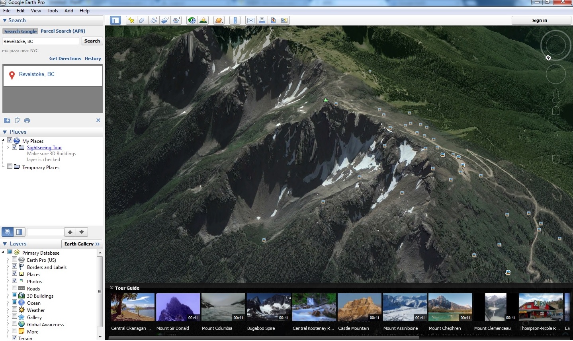
Task: Click the zoom slider on the map
Action: pyautogui.click(x=556, y=135)
